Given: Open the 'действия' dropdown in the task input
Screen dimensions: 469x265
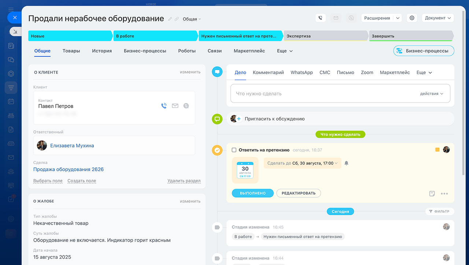Looking at the screenshot, I should click(x=432, y=94).
